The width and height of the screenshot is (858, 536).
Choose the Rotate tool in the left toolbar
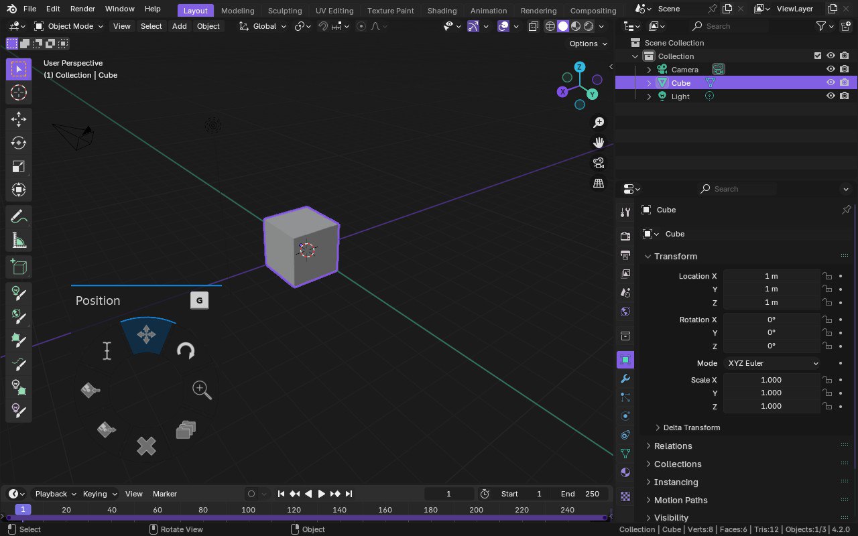(19, 143)
